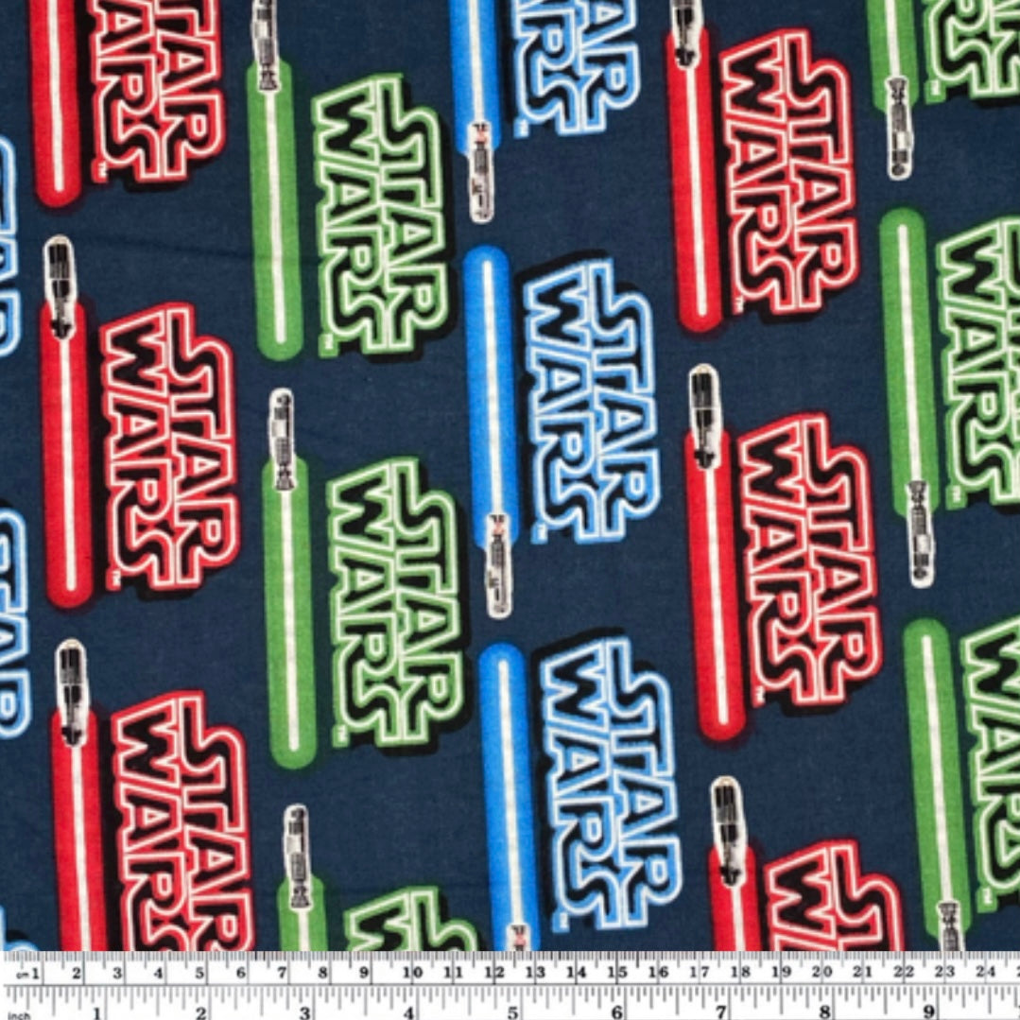
Task: Select the "9" inch number on the ruler
Action: 929,1011
